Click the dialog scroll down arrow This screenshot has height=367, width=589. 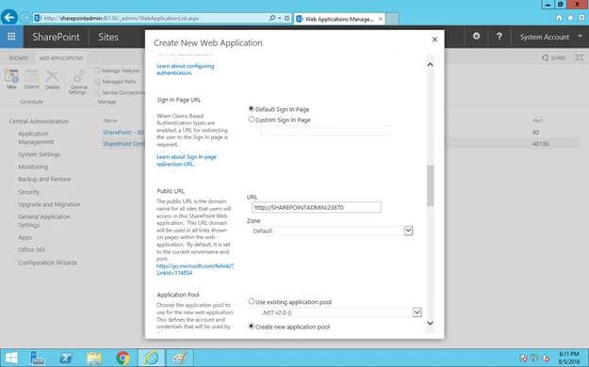[430, 323]
